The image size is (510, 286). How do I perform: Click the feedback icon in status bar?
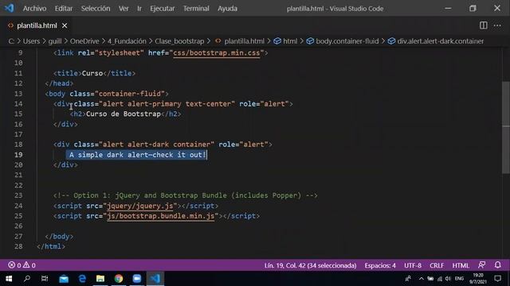481,265
